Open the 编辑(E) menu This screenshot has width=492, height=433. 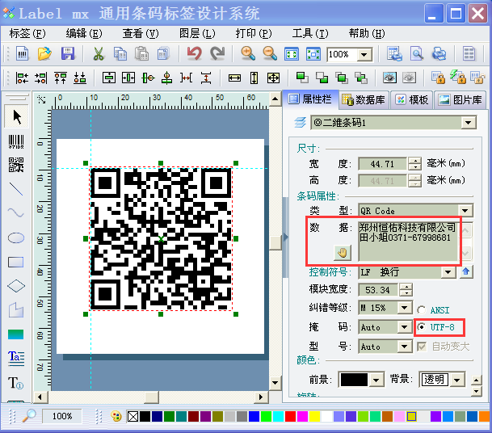tap(84, 33)
